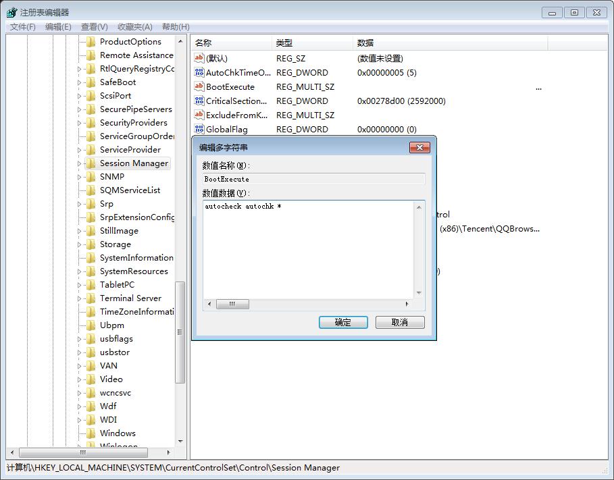
Task: Expand the Video tree node
Action: click(79, 379)
